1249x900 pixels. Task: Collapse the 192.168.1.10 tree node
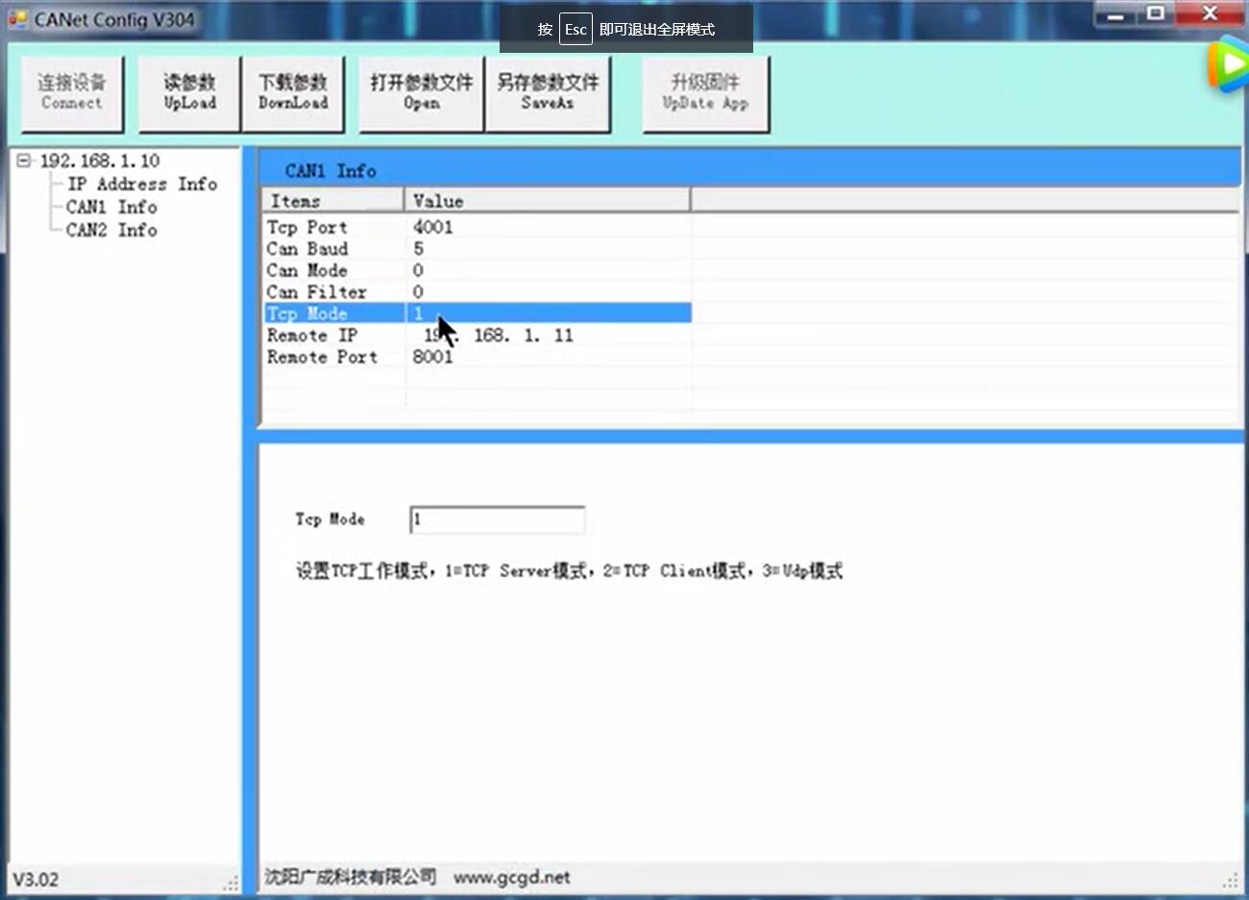(x=23, y=160)
